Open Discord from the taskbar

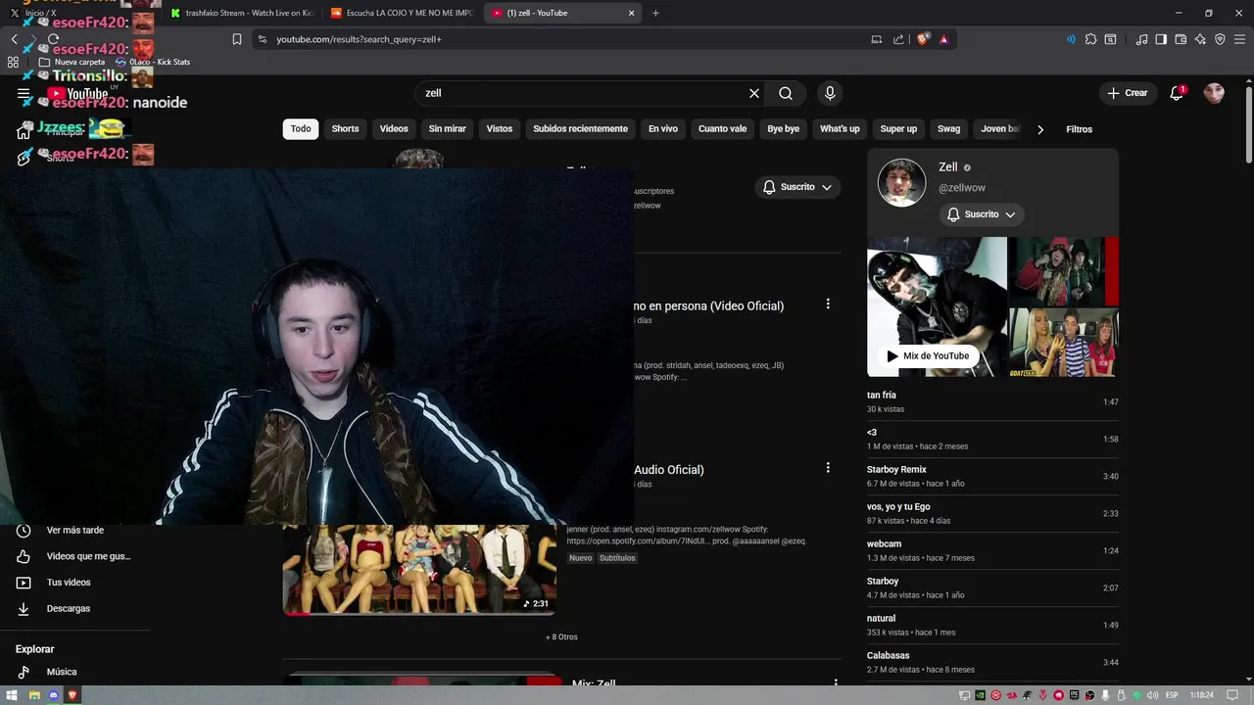click(53, 695)
